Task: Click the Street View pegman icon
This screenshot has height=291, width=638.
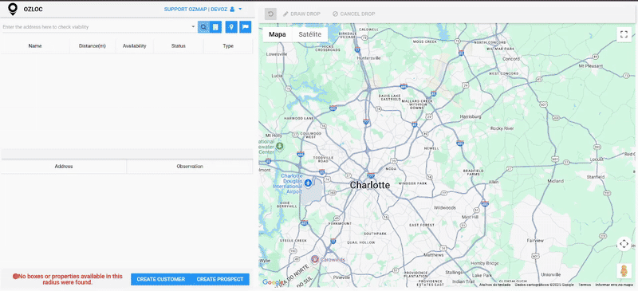Action: [x=624, y=270]
